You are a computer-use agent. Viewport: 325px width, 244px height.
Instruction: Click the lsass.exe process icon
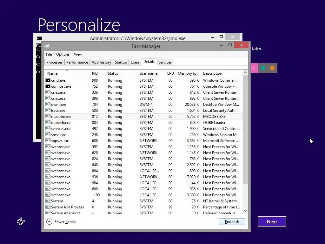[x=48, y=110]
